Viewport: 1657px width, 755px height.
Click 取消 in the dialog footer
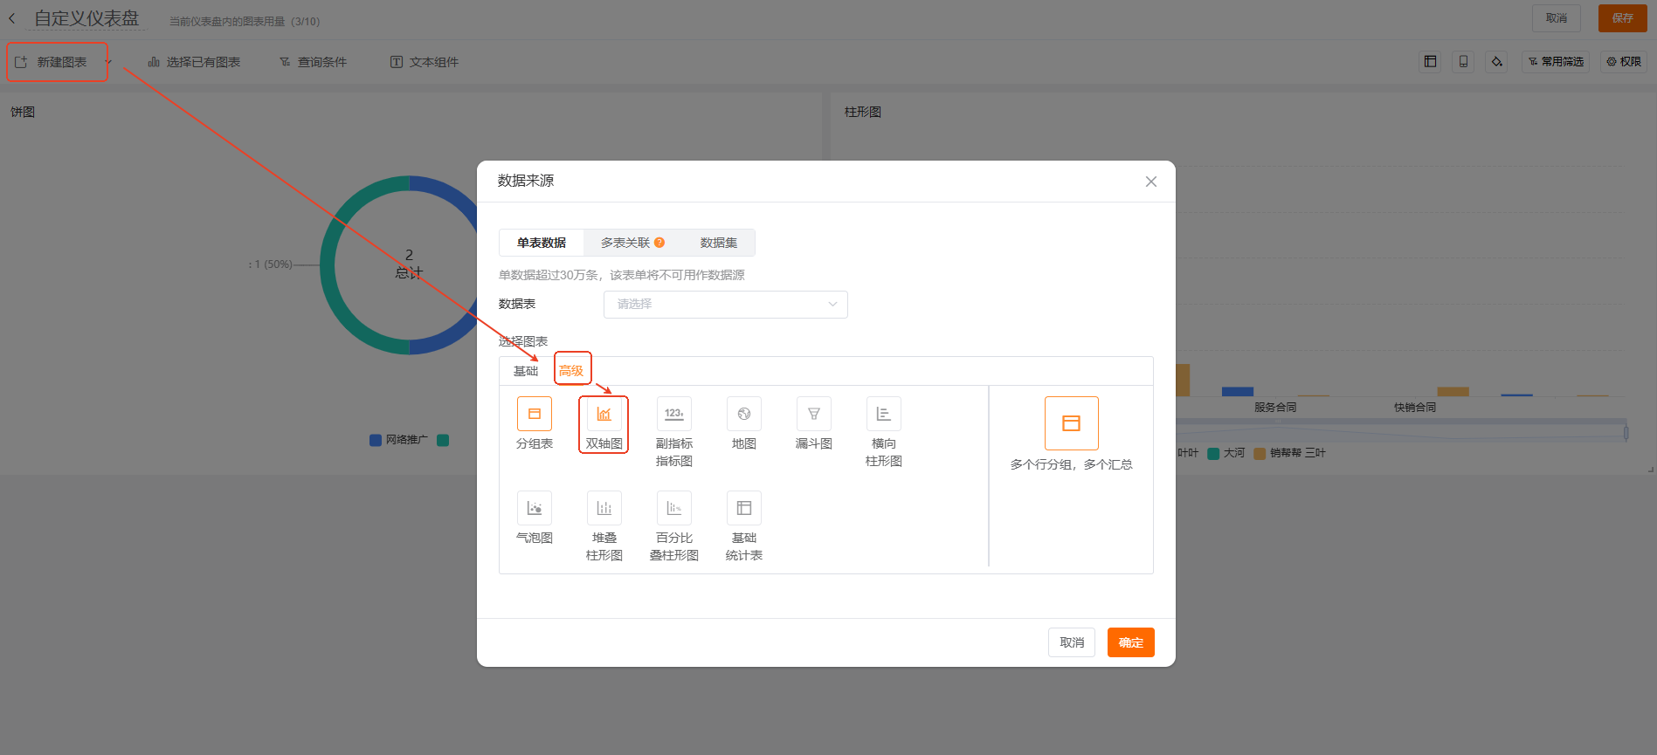1071,642
